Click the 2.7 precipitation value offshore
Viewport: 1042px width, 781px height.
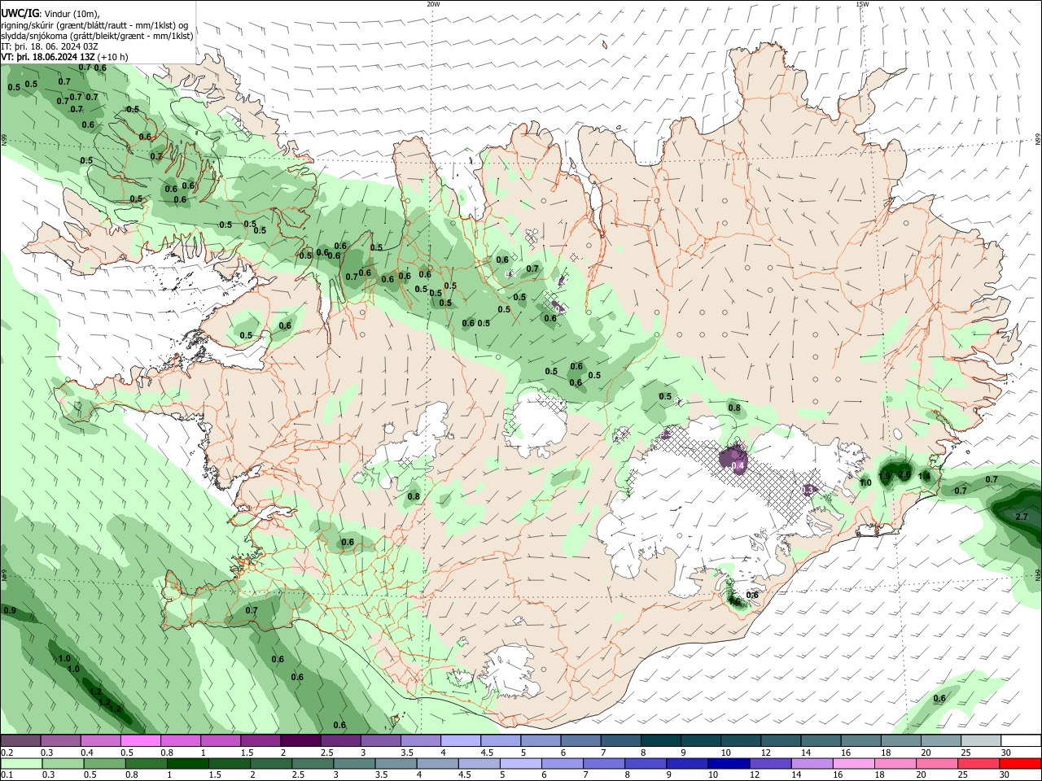[1022, 517]
